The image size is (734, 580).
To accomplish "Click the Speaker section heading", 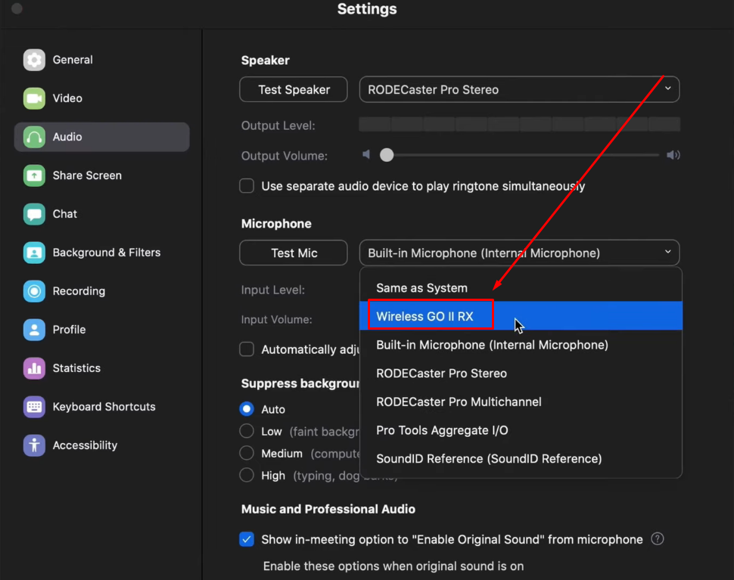I will (266, 60).
